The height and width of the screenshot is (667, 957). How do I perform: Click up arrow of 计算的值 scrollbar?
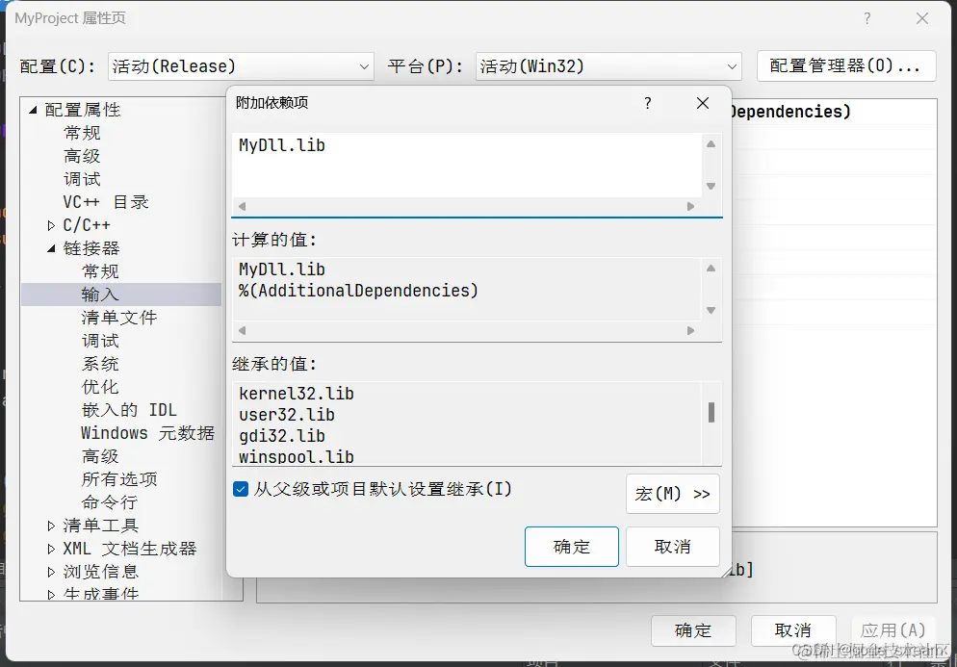pyautogui.click(x=711, y=268)
